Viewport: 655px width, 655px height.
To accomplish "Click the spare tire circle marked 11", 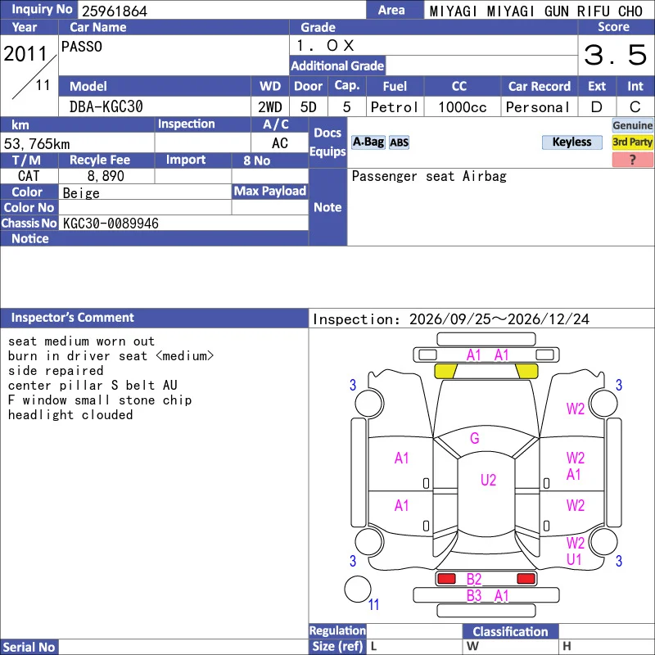I will click(x=358, y=589).
